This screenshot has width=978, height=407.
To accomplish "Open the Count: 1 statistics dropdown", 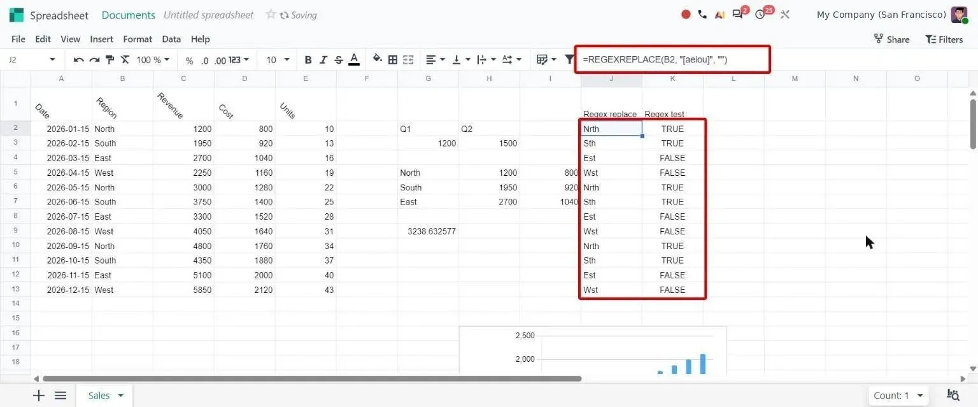I will (x=898, y=396).
